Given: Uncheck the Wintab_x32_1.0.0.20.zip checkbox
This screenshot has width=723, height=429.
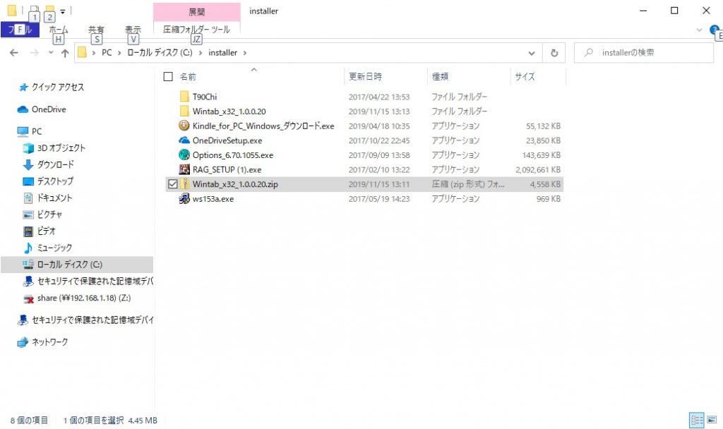Looking at the screenshot, I should [x=172, y=183].
